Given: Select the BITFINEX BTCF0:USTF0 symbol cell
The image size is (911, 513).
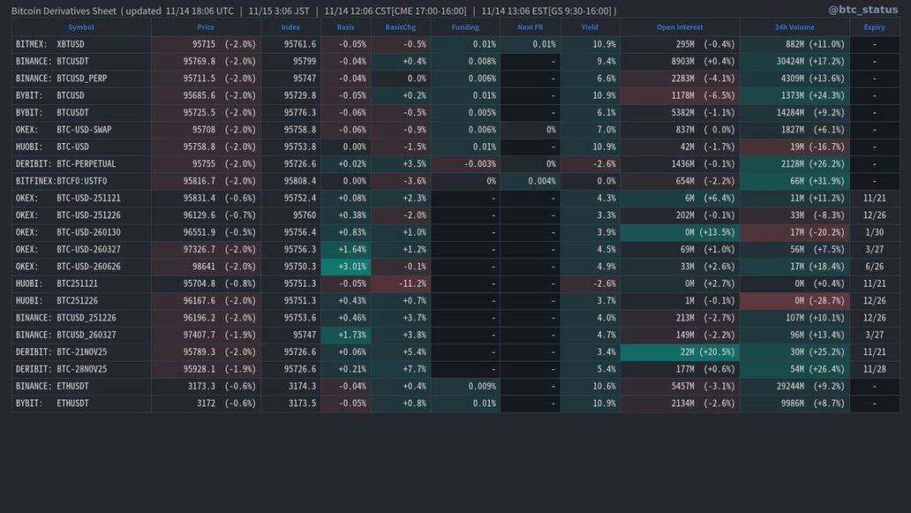Looking at the screenshot, I should (80, 181).
